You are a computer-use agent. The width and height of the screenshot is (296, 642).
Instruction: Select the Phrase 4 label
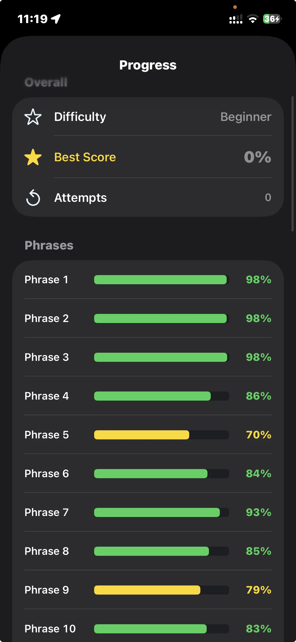coord(47,396)
